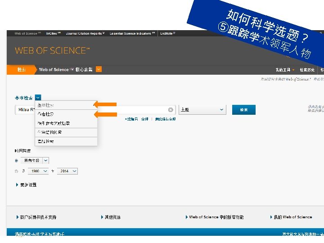Click the WEB OF SCIENCE logo
Screen dimensions: 324x243
click(52, 50)
